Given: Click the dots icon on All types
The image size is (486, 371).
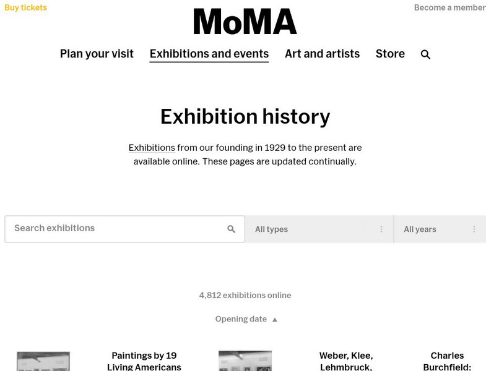Looking at the screenshot, I should point(381,229).
